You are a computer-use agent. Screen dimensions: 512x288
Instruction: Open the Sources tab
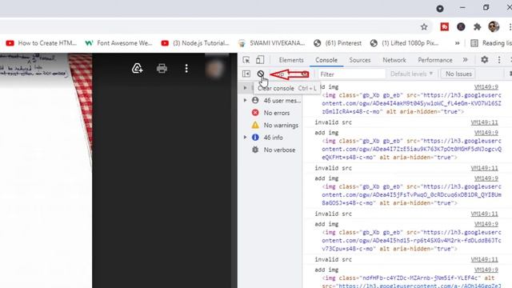coord(359,60)
